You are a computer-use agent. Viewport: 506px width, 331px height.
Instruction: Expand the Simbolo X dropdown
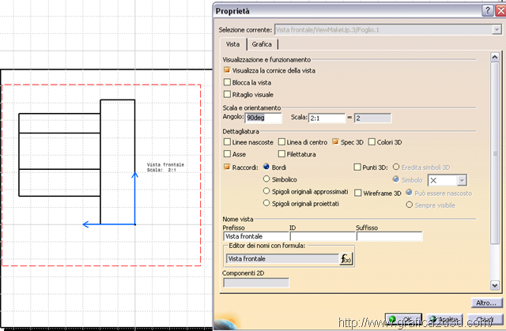coord(463,181)
